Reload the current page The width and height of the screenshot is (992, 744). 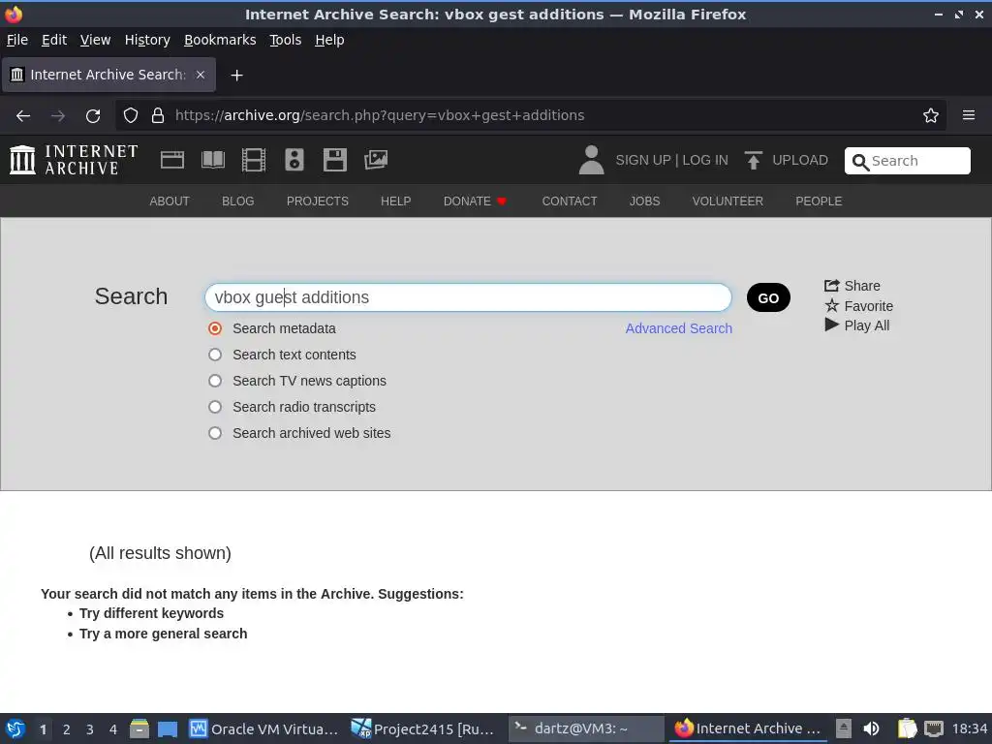[93, 116]
